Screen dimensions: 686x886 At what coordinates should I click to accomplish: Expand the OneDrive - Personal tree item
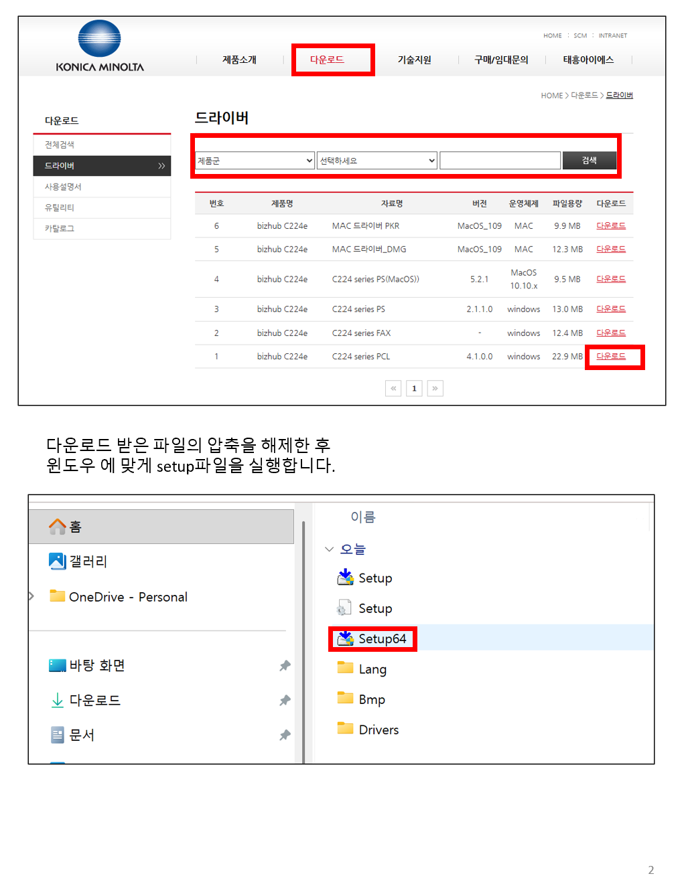pyautogui.click(x=31, y=596)
